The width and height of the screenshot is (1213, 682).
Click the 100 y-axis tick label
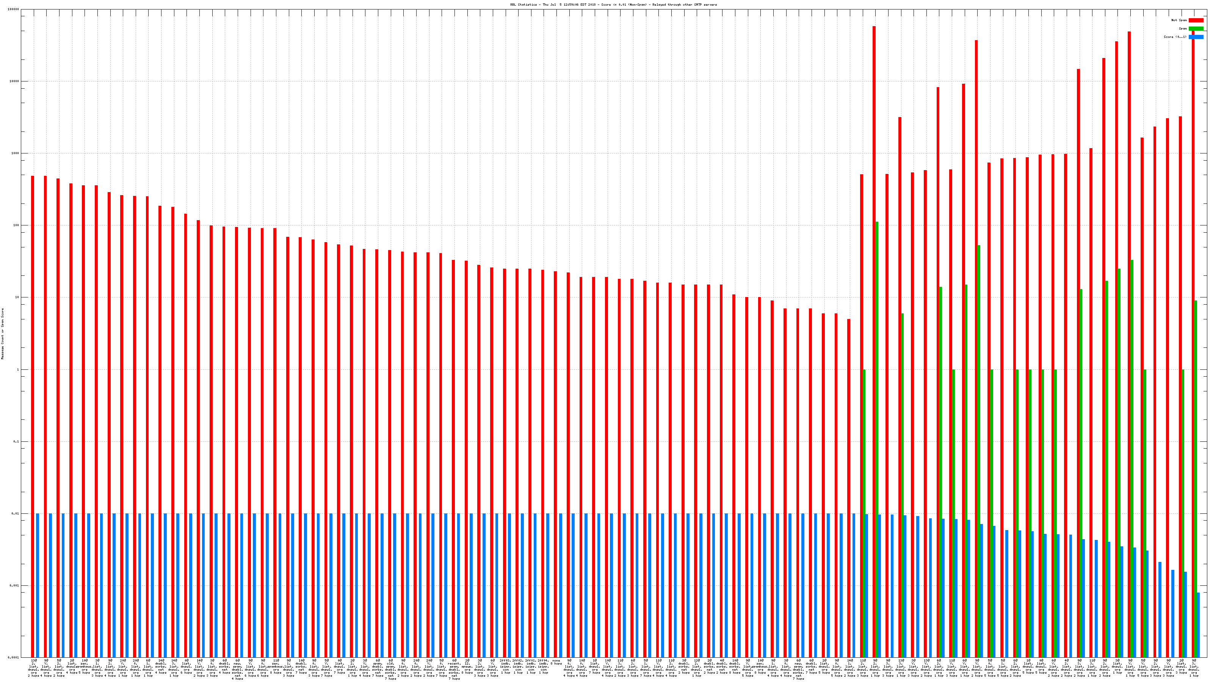[x=16, y=225]
